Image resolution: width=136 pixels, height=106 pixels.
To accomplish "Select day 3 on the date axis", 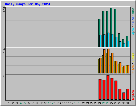I will [17, 103].
